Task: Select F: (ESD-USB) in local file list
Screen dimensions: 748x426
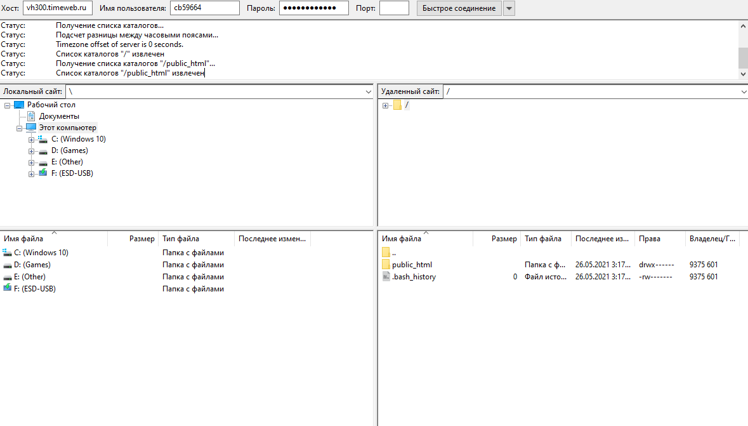Action: [35, 289]
